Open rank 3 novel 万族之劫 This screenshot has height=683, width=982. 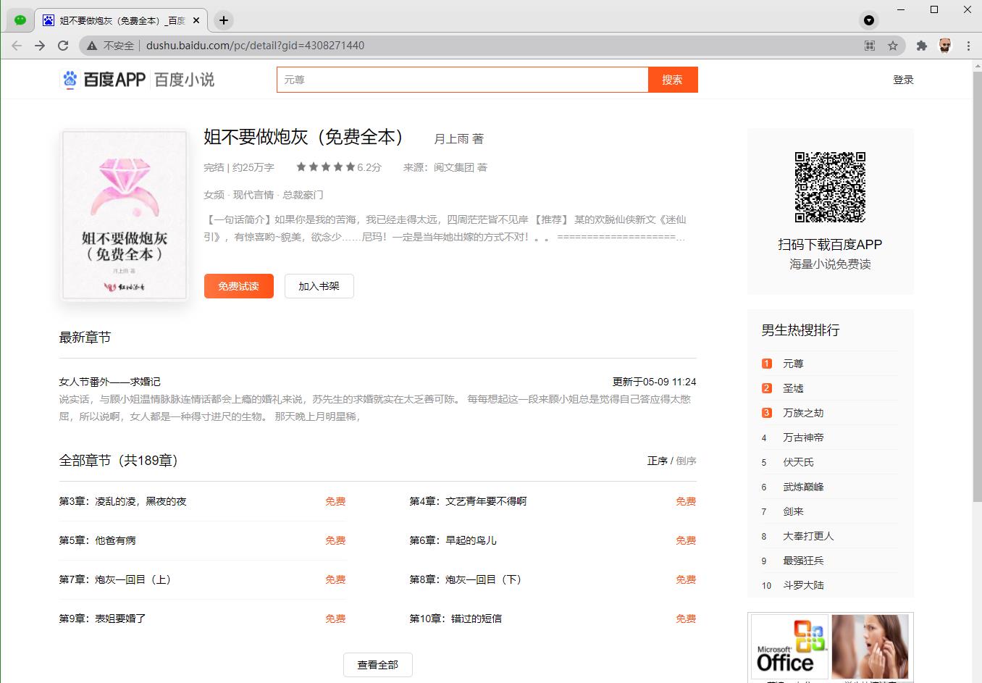(x=803, y=413)
